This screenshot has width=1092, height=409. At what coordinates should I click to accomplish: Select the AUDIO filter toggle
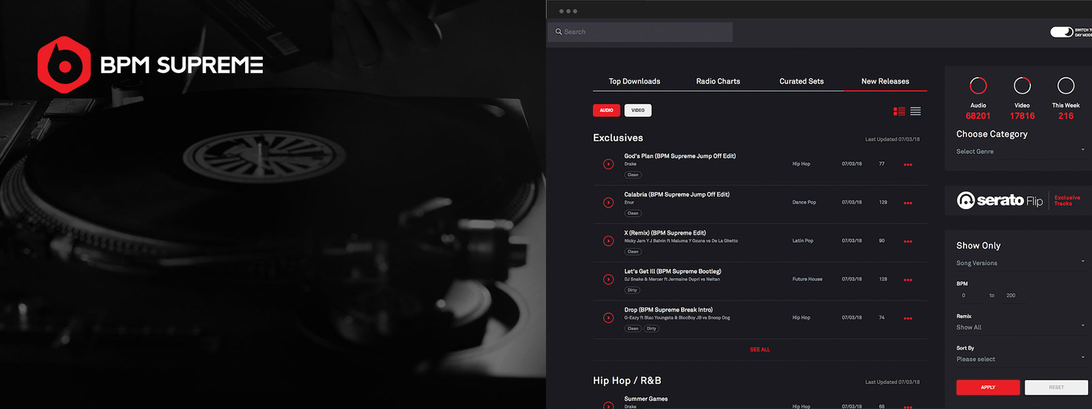[606, 110]
